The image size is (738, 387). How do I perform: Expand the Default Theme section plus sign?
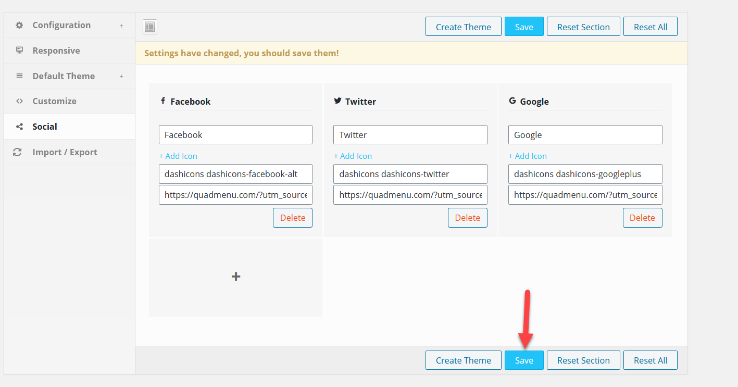tap(121, 76)
